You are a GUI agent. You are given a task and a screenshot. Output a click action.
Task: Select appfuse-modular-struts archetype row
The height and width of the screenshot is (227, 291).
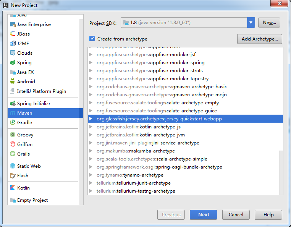[x=185, y=71]
